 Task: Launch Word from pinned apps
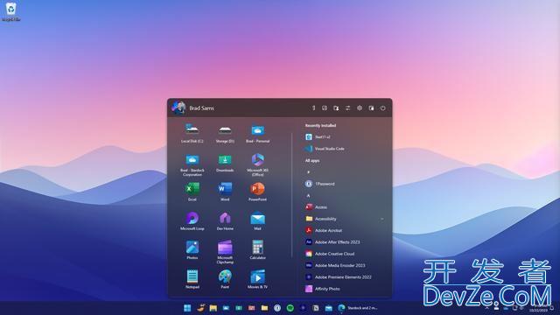[x=225, y=192]
